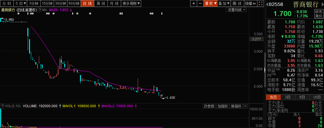Open the 5日 period dropdown
The width and height of the screenshot is (324, 128).
pyautogui.click(x=21, y=3)
